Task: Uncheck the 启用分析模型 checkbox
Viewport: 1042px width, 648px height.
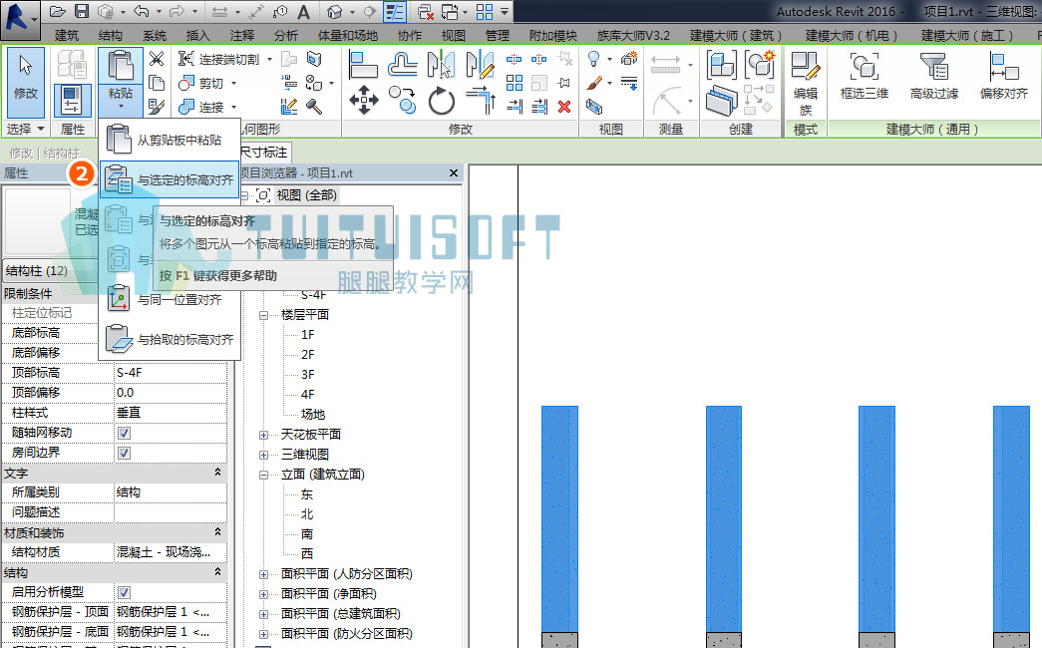Action: [x=124, y=592]
